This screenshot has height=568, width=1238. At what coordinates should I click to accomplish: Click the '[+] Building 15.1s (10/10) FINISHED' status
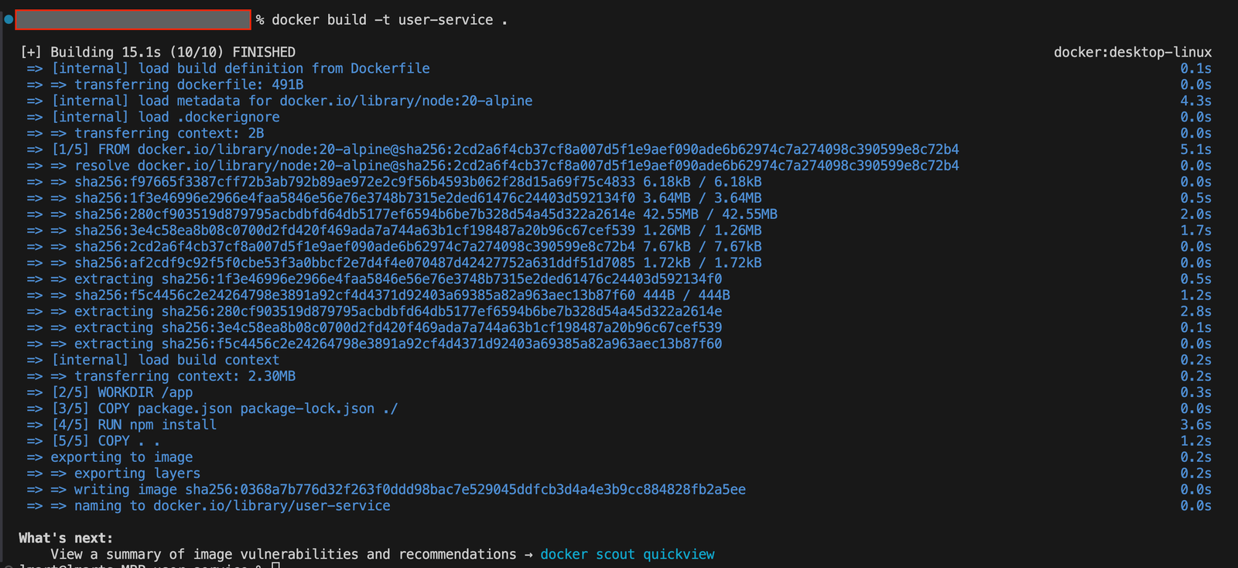(x=158, y=52)
